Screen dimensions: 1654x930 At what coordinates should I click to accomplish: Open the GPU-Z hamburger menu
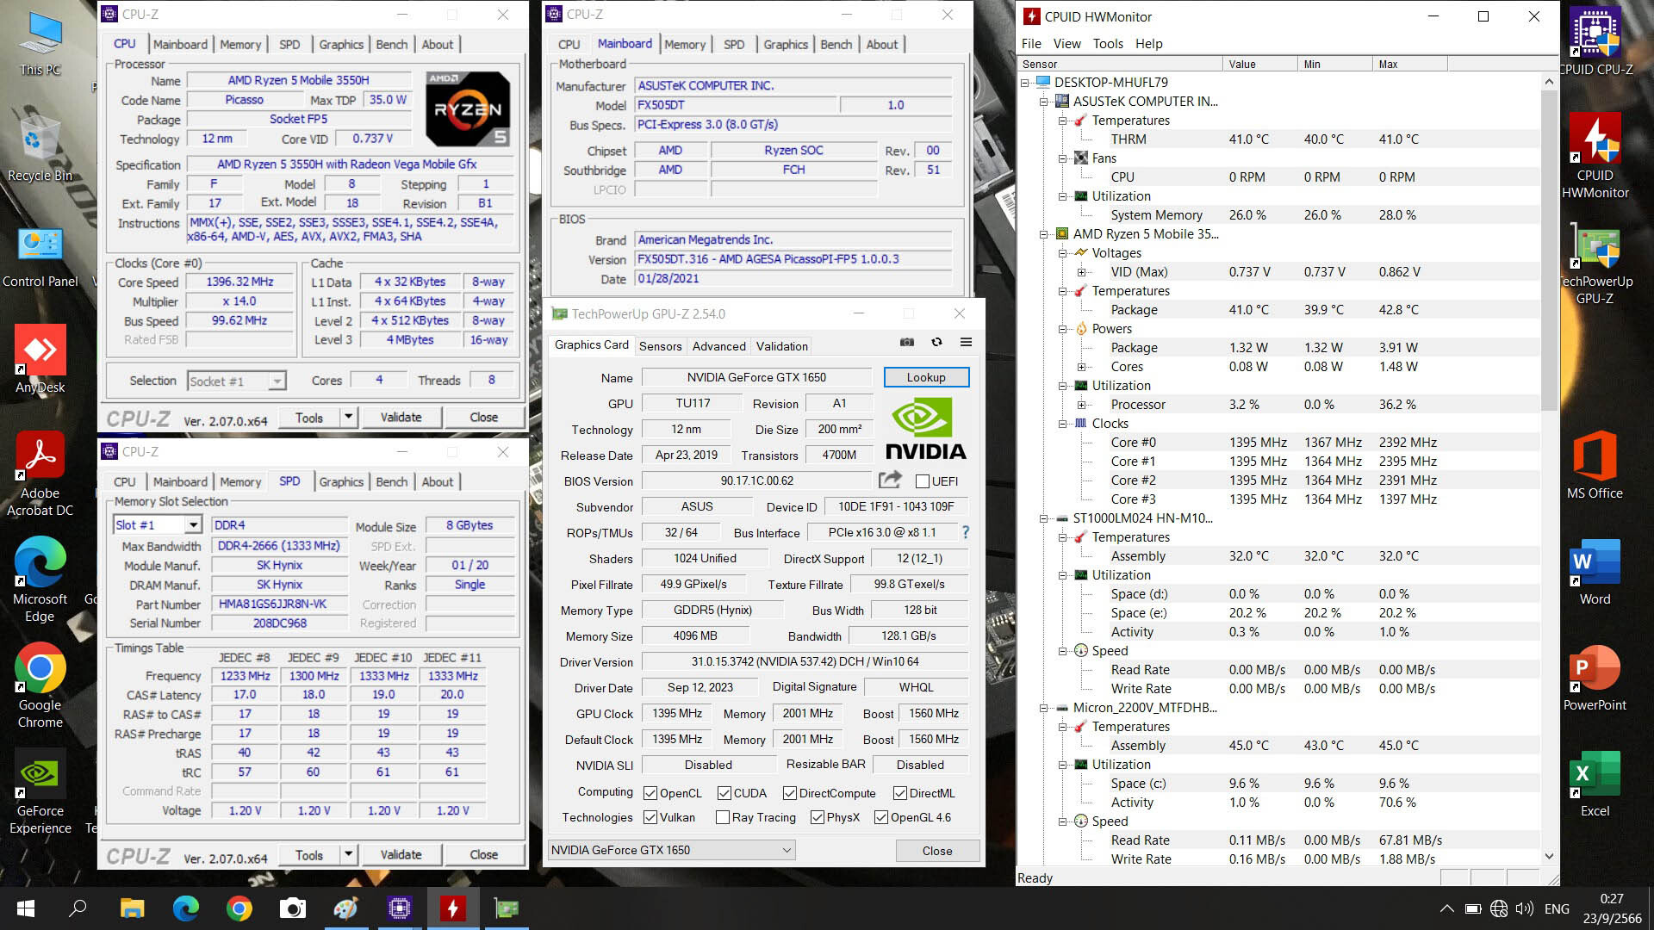pyautogui.click(x=966, y=343)
